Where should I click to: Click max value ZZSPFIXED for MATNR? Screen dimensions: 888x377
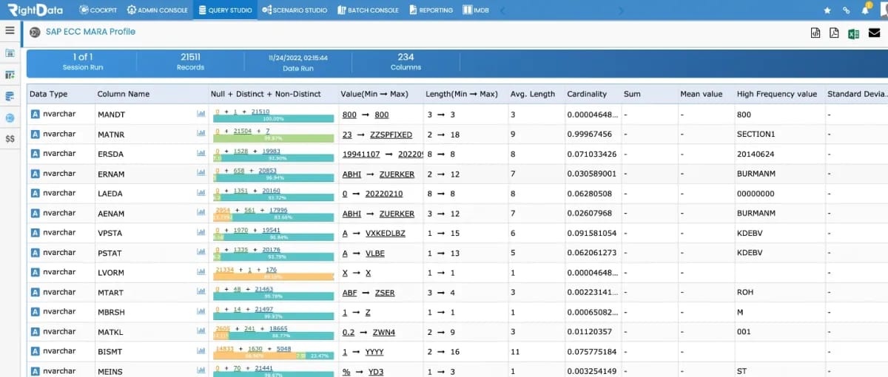click(x=391, y=135)
